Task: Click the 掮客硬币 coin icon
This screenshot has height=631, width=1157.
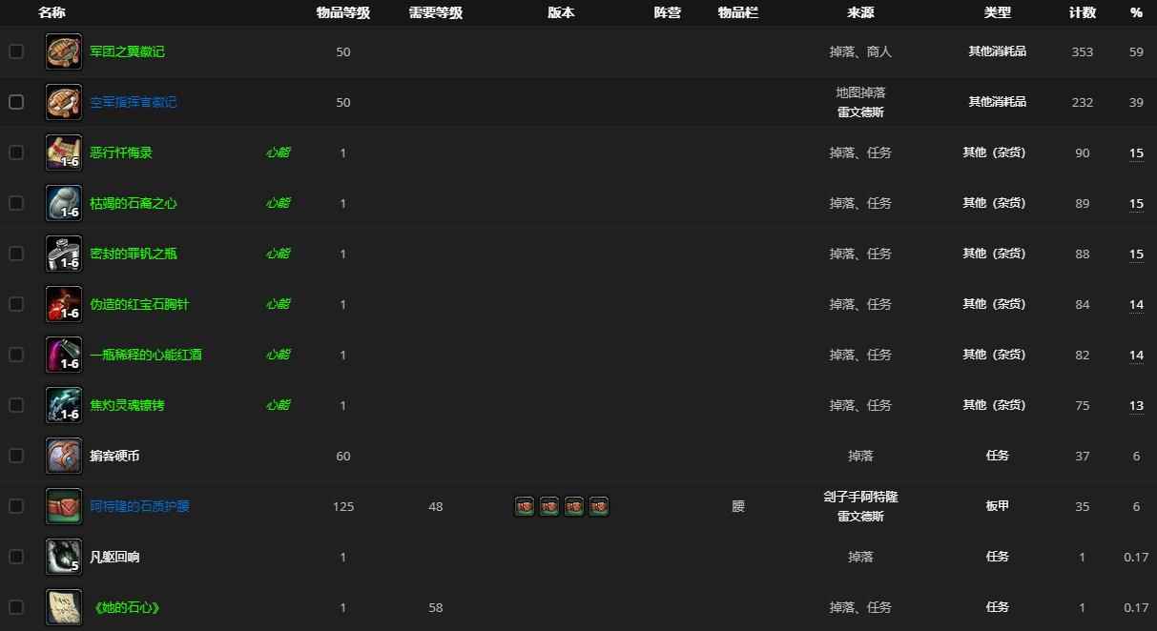Action: point(64,456)
